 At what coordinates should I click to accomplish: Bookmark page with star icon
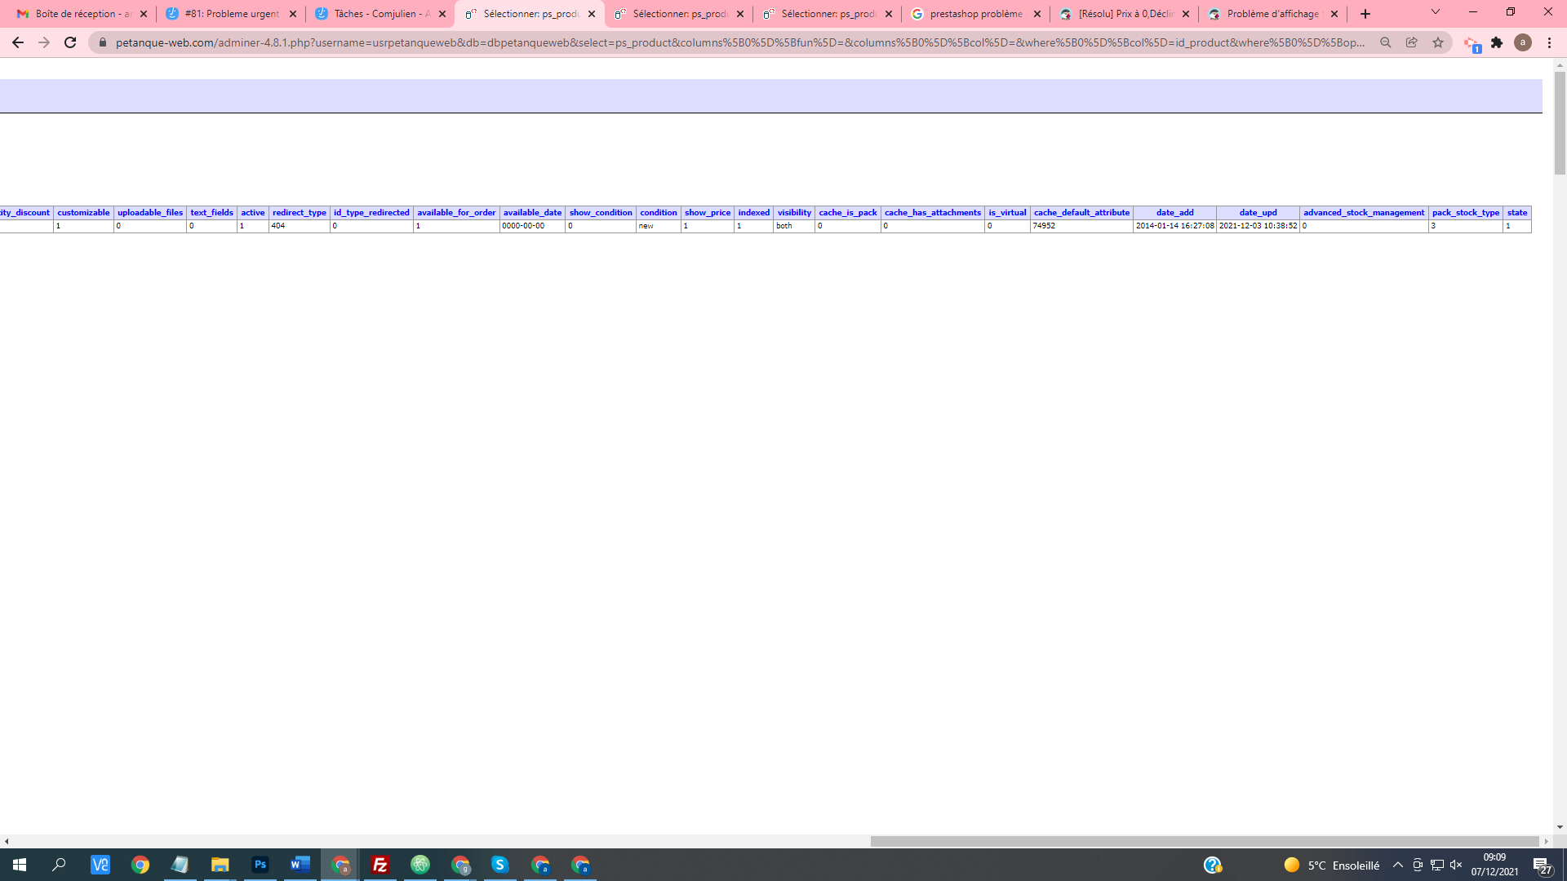tap(1438, 42)
